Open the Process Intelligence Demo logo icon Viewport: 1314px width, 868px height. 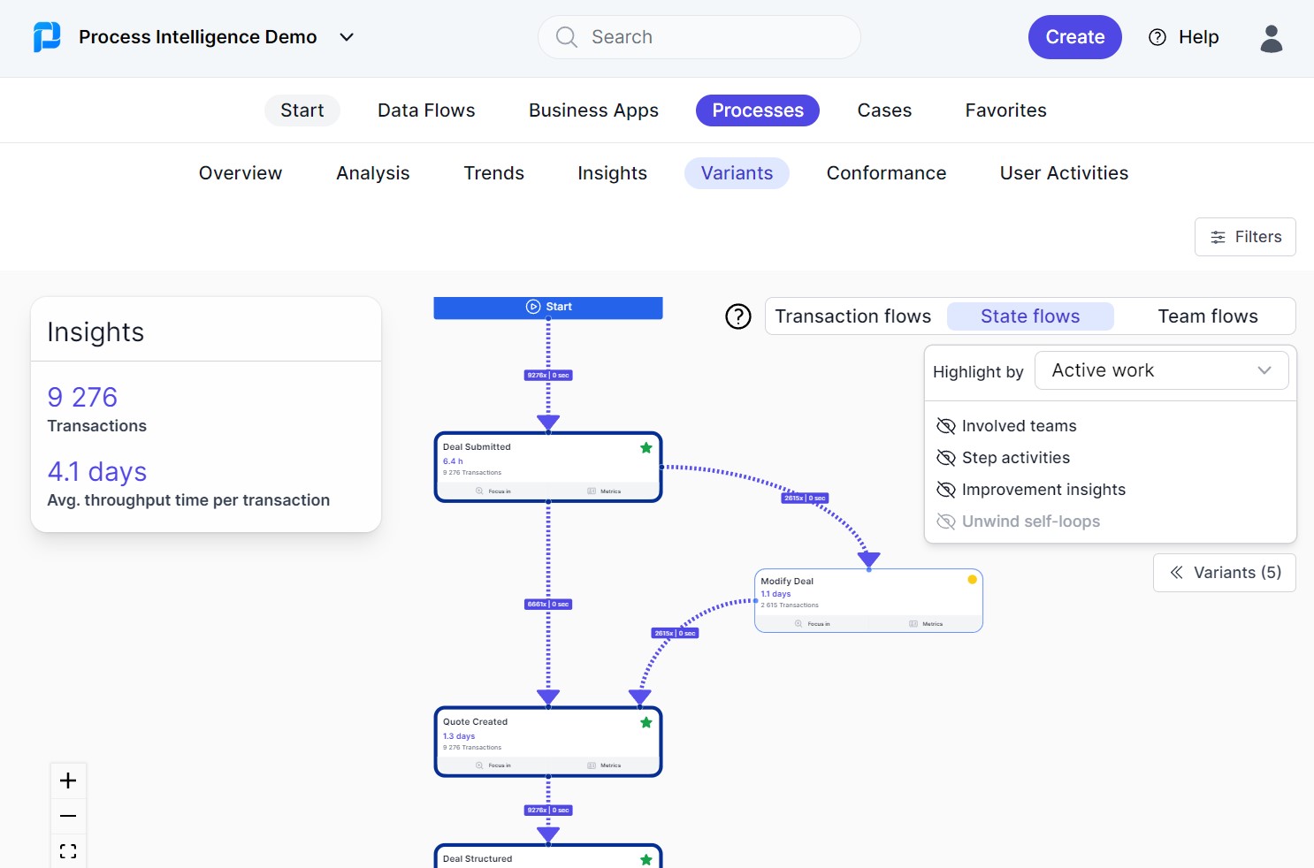47,37
